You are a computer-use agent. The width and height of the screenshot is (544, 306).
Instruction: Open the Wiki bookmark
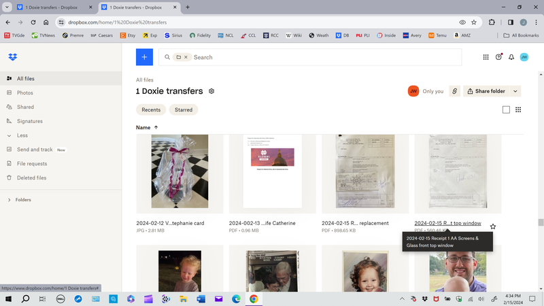coord(294,35)
